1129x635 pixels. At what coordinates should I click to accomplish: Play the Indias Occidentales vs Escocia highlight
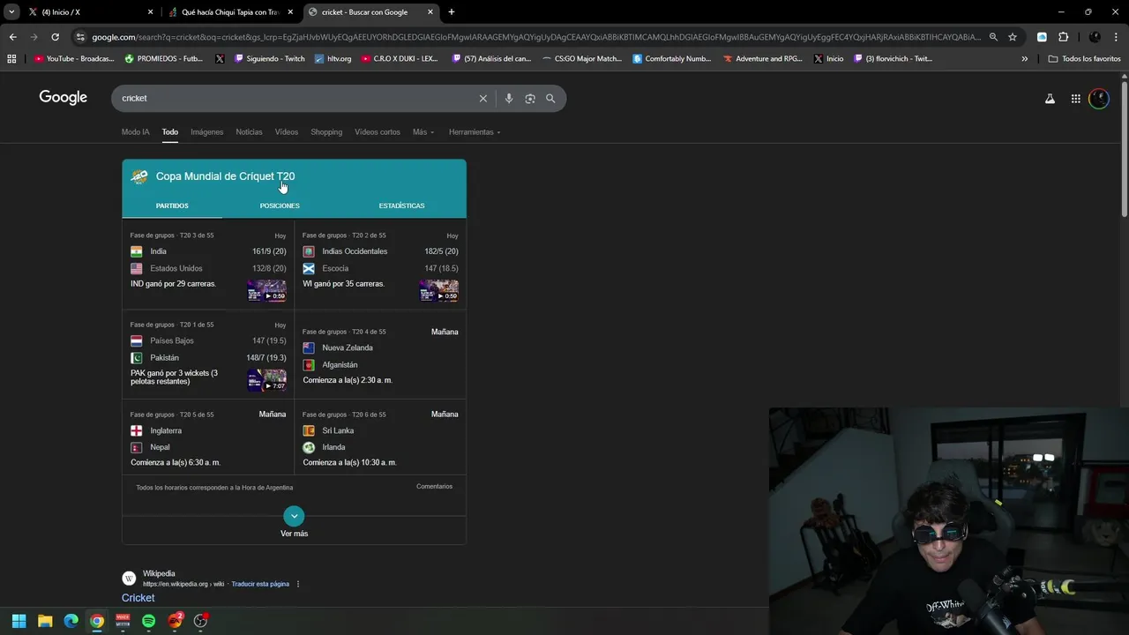pos(438,290)
